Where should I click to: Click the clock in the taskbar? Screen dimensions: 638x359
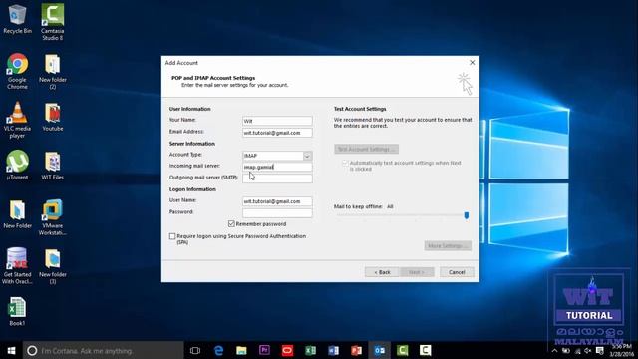[x=622, y=350]
